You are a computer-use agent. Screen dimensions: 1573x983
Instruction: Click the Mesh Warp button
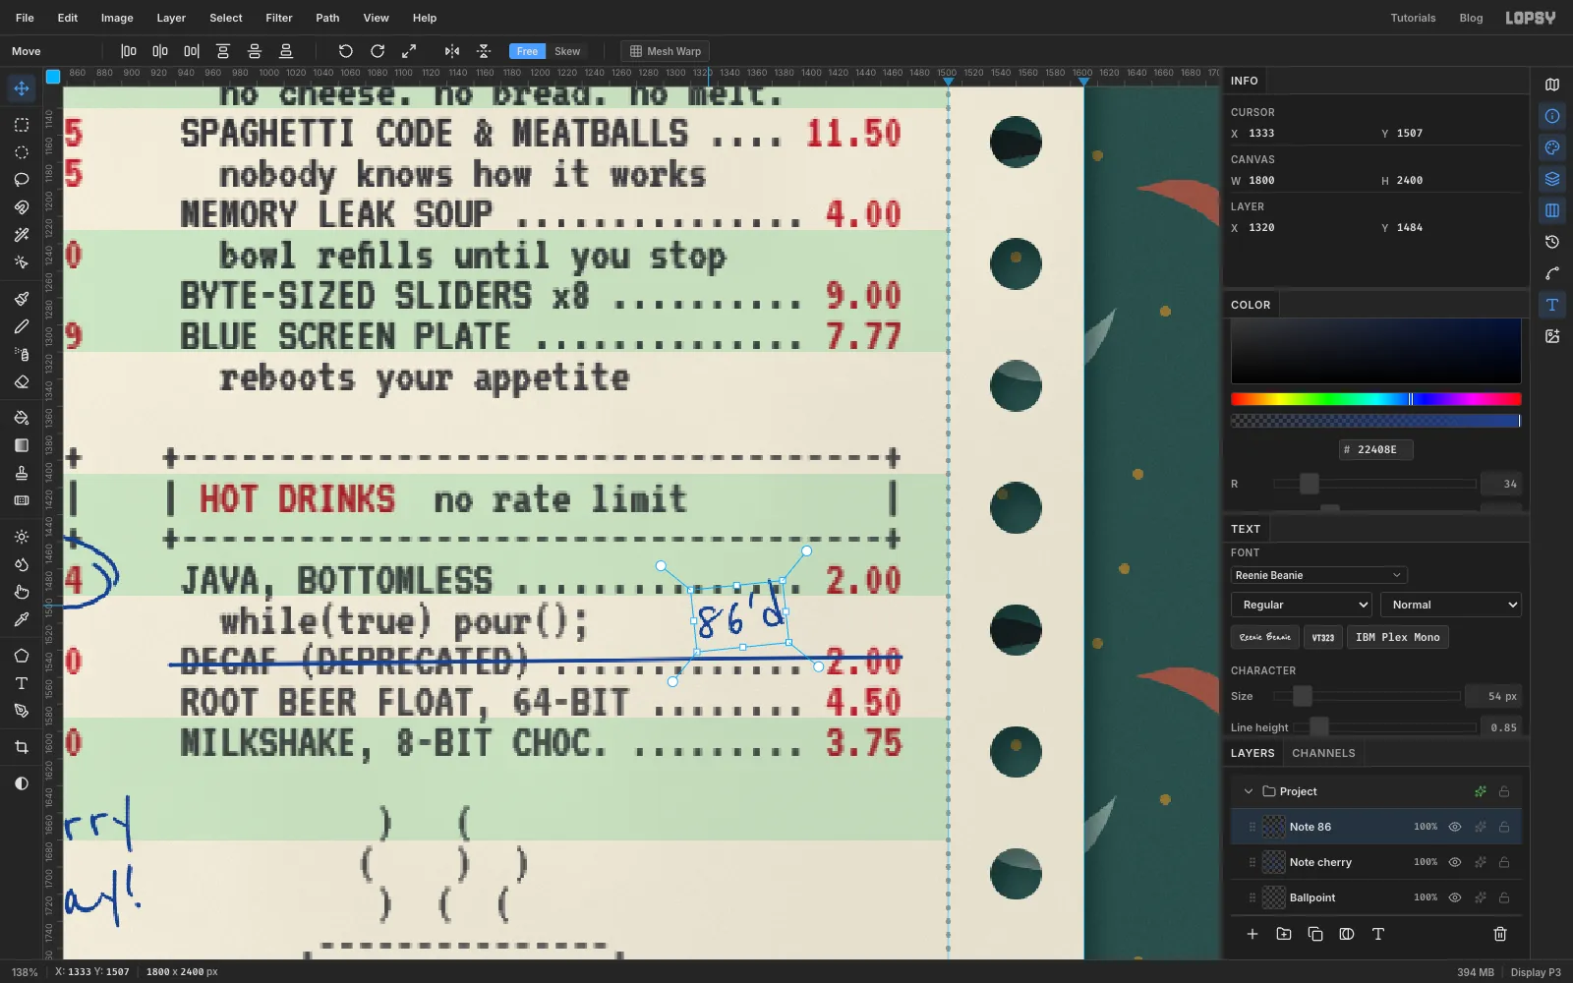[666, 51]
